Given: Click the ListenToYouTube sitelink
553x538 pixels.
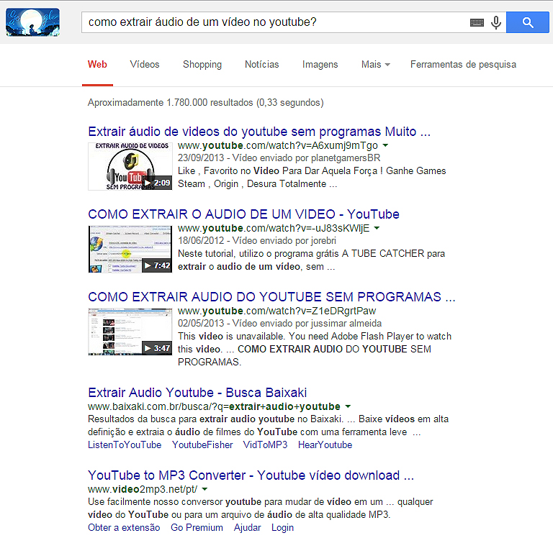Looking at the screenshot, I should point(125,444).
